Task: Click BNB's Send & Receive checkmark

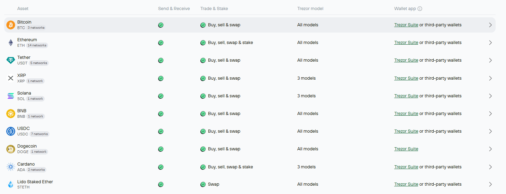Action: (161, 114)
